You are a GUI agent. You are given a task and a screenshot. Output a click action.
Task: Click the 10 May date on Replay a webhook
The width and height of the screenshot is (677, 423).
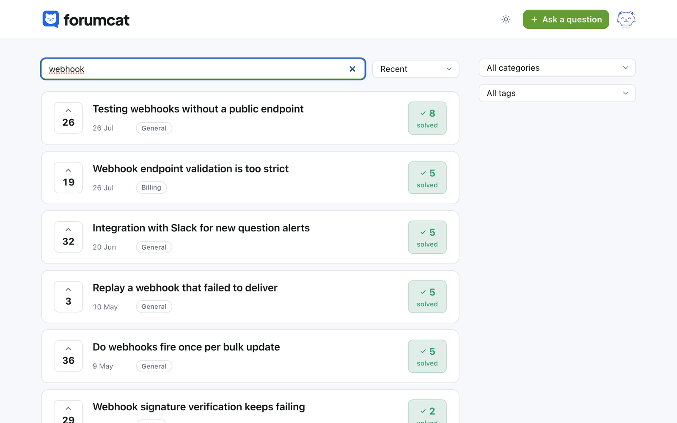click(x=105, y=307)
